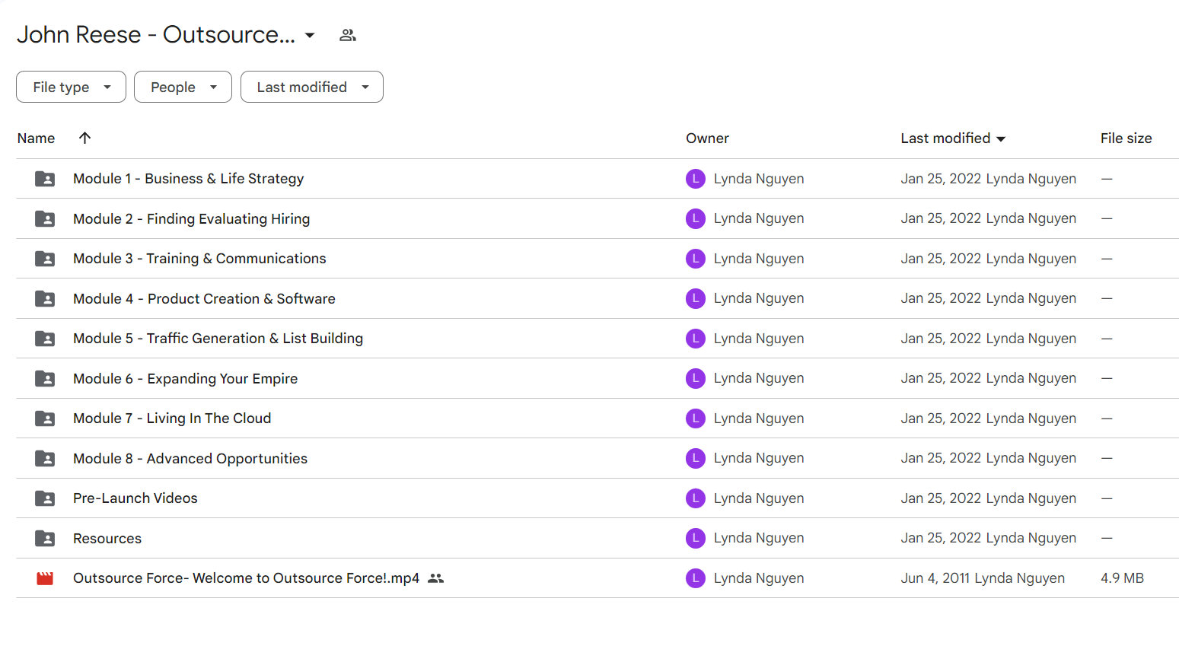Click owner name Lynda Nguyen in Module 1 row
The height and width of the screenshot is (646, 1179).
click(759, 179)
